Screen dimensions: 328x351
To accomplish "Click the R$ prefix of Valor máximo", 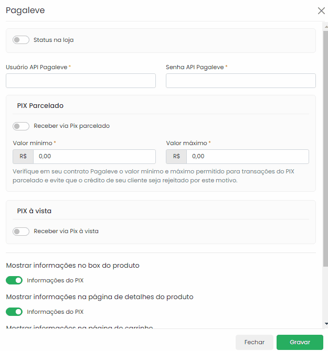I will pos(176,157).
